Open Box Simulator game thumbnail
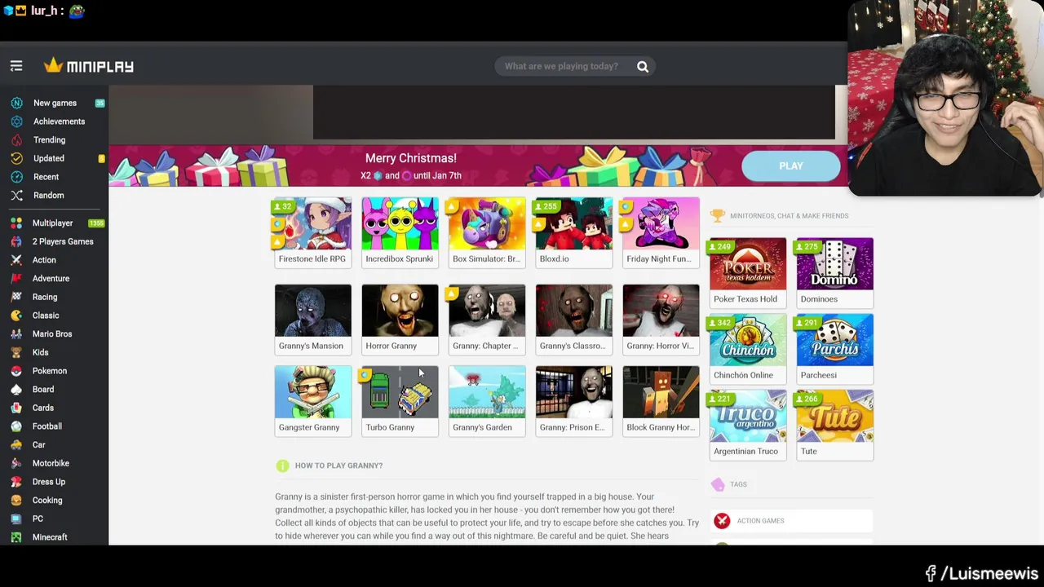This screenshot has height=587, width=1044. 487,232
